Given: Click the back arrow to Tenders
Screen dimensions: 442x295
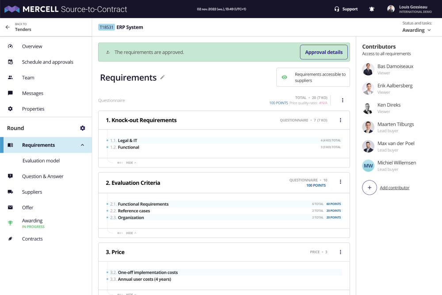Looking at the screenshot, I should (8, 27).
